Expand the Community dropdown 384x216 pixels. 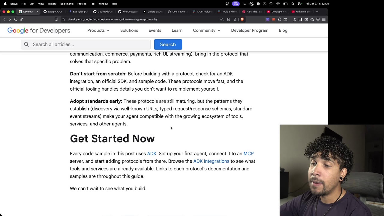coord(207,30)
